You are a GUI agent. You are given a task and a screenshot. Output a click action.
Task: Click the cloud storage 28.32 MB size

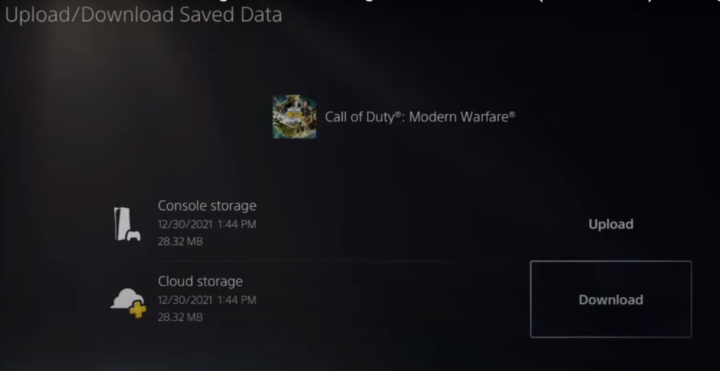180,317
